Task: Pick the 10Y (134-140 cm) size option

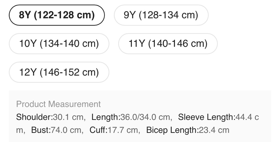Action: tap(59, 44)
